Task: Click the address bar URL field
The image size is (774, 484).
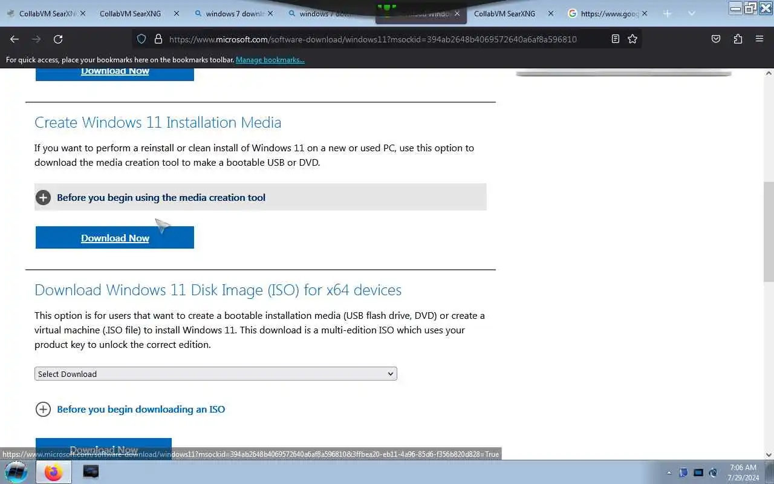Action: pyautogui.click(x=373, y=39)
